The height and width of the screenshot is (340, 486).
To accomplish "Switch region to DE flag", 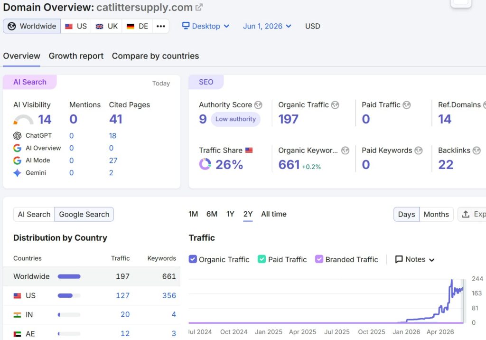I will [x=137, y=26].
